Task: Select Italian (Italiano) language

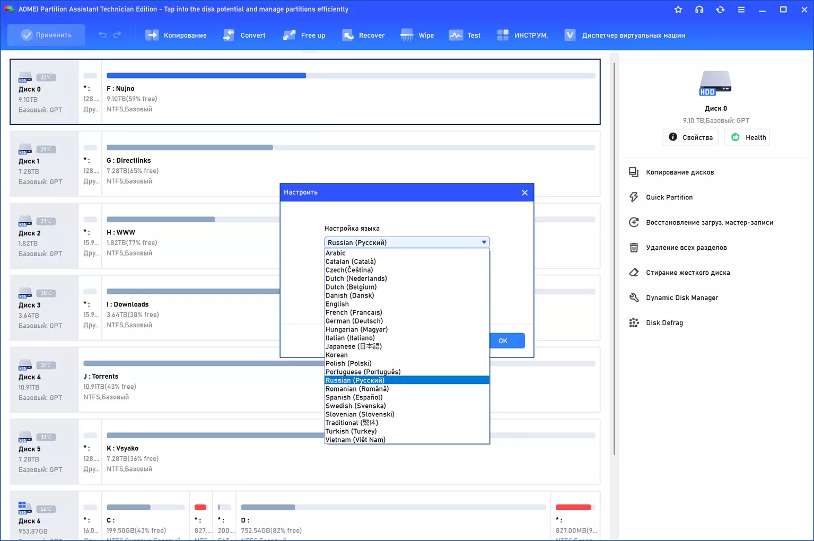Action: coord(407,338)
